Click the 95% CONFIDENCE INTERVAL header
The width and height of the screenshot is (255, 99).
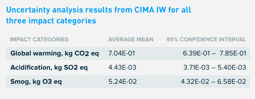(x=206, y=39)
